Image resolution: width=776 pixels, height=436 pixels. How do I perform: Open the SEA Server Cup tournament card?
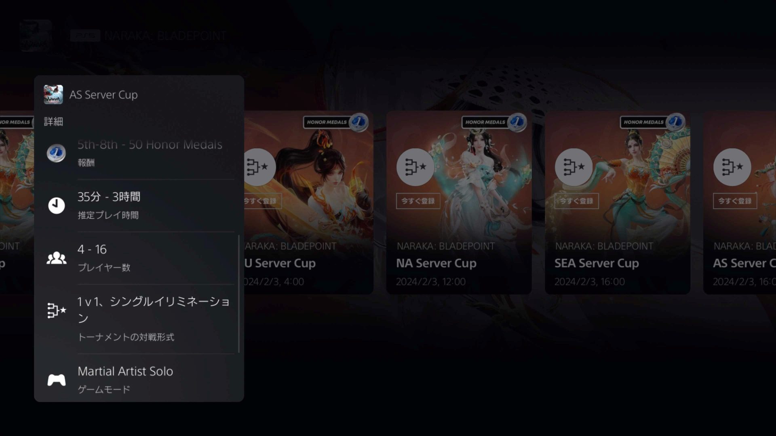click(617, 203)
